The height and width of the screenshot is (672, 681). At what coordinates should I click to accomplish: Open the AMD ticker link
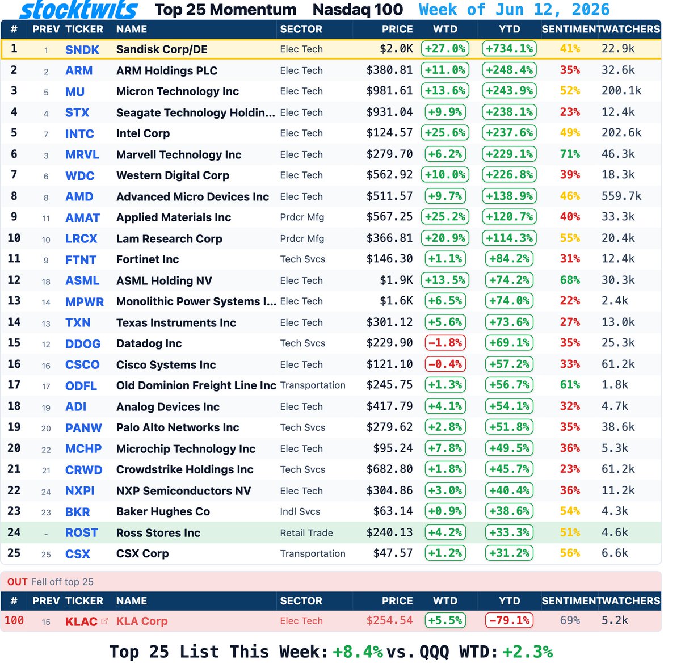pyautogui.click(x=79, y=197)
